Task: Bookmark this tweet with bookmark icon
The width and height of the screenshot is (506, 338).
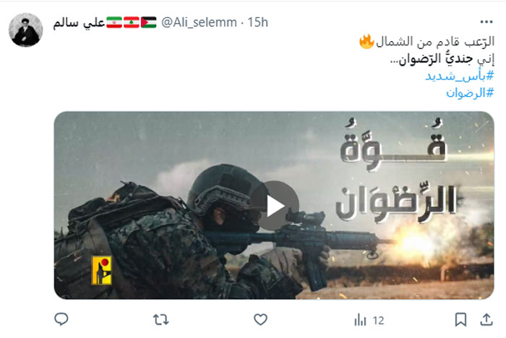Action: (x=460, y=320)
